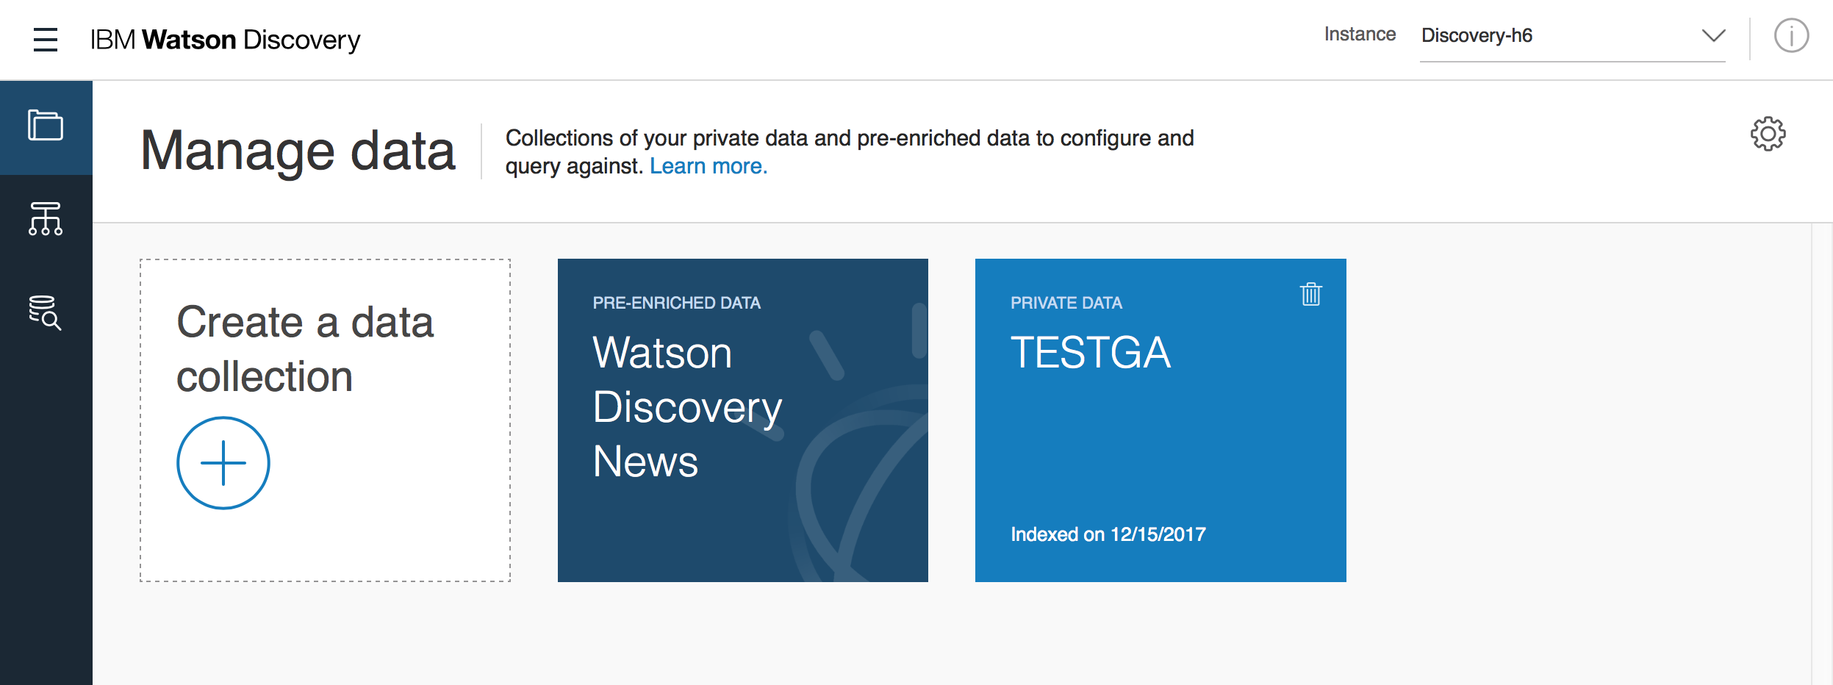Select the PRE-ENRICHED DATA label on the news tile

pos(677,302)
